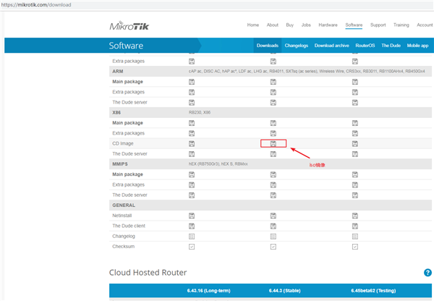Viewport: 434px width, 301px height.
Task: Download X86 CD Image Testing ISO
Action: pyautogui.click(x=355, y=143)
